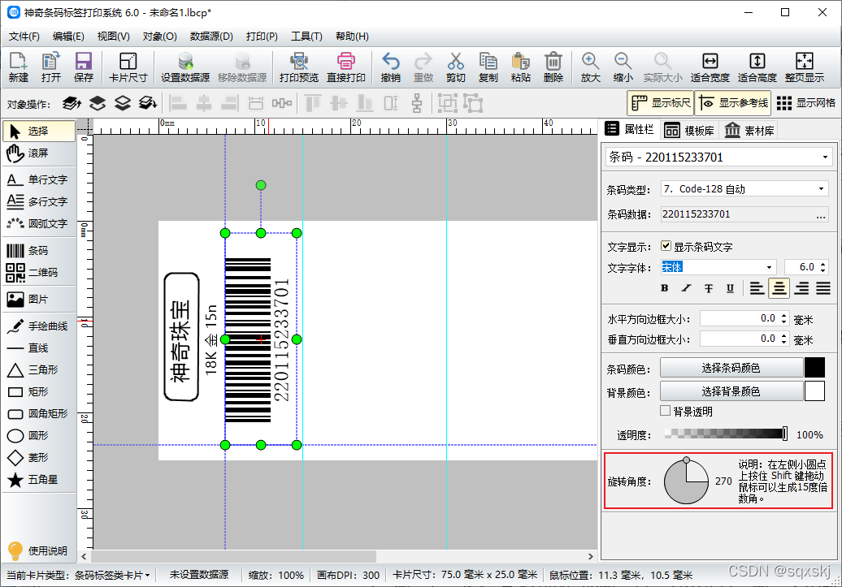The image size is (842, 587).
Task: Cut the object with the 剪切 icon
Action: [455, 67]
